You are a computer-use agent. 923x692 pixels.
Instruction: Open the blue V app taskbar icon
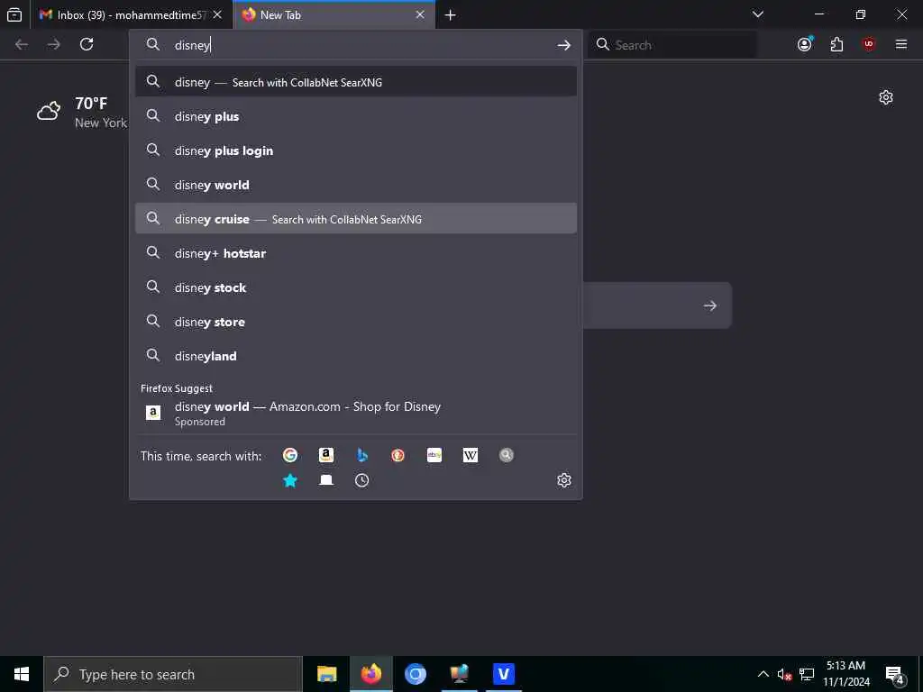point(503,674)
